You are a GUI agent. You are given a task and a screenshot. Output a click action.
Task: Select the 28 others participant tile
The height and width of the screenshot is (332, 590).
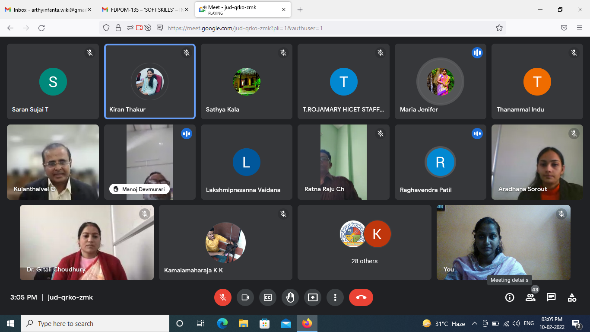pos(365,243)
